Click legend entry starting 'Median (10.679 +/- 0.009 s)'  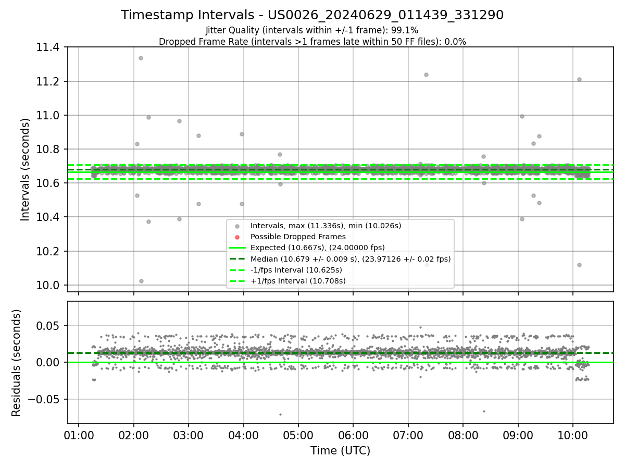(x=351, y=258)
